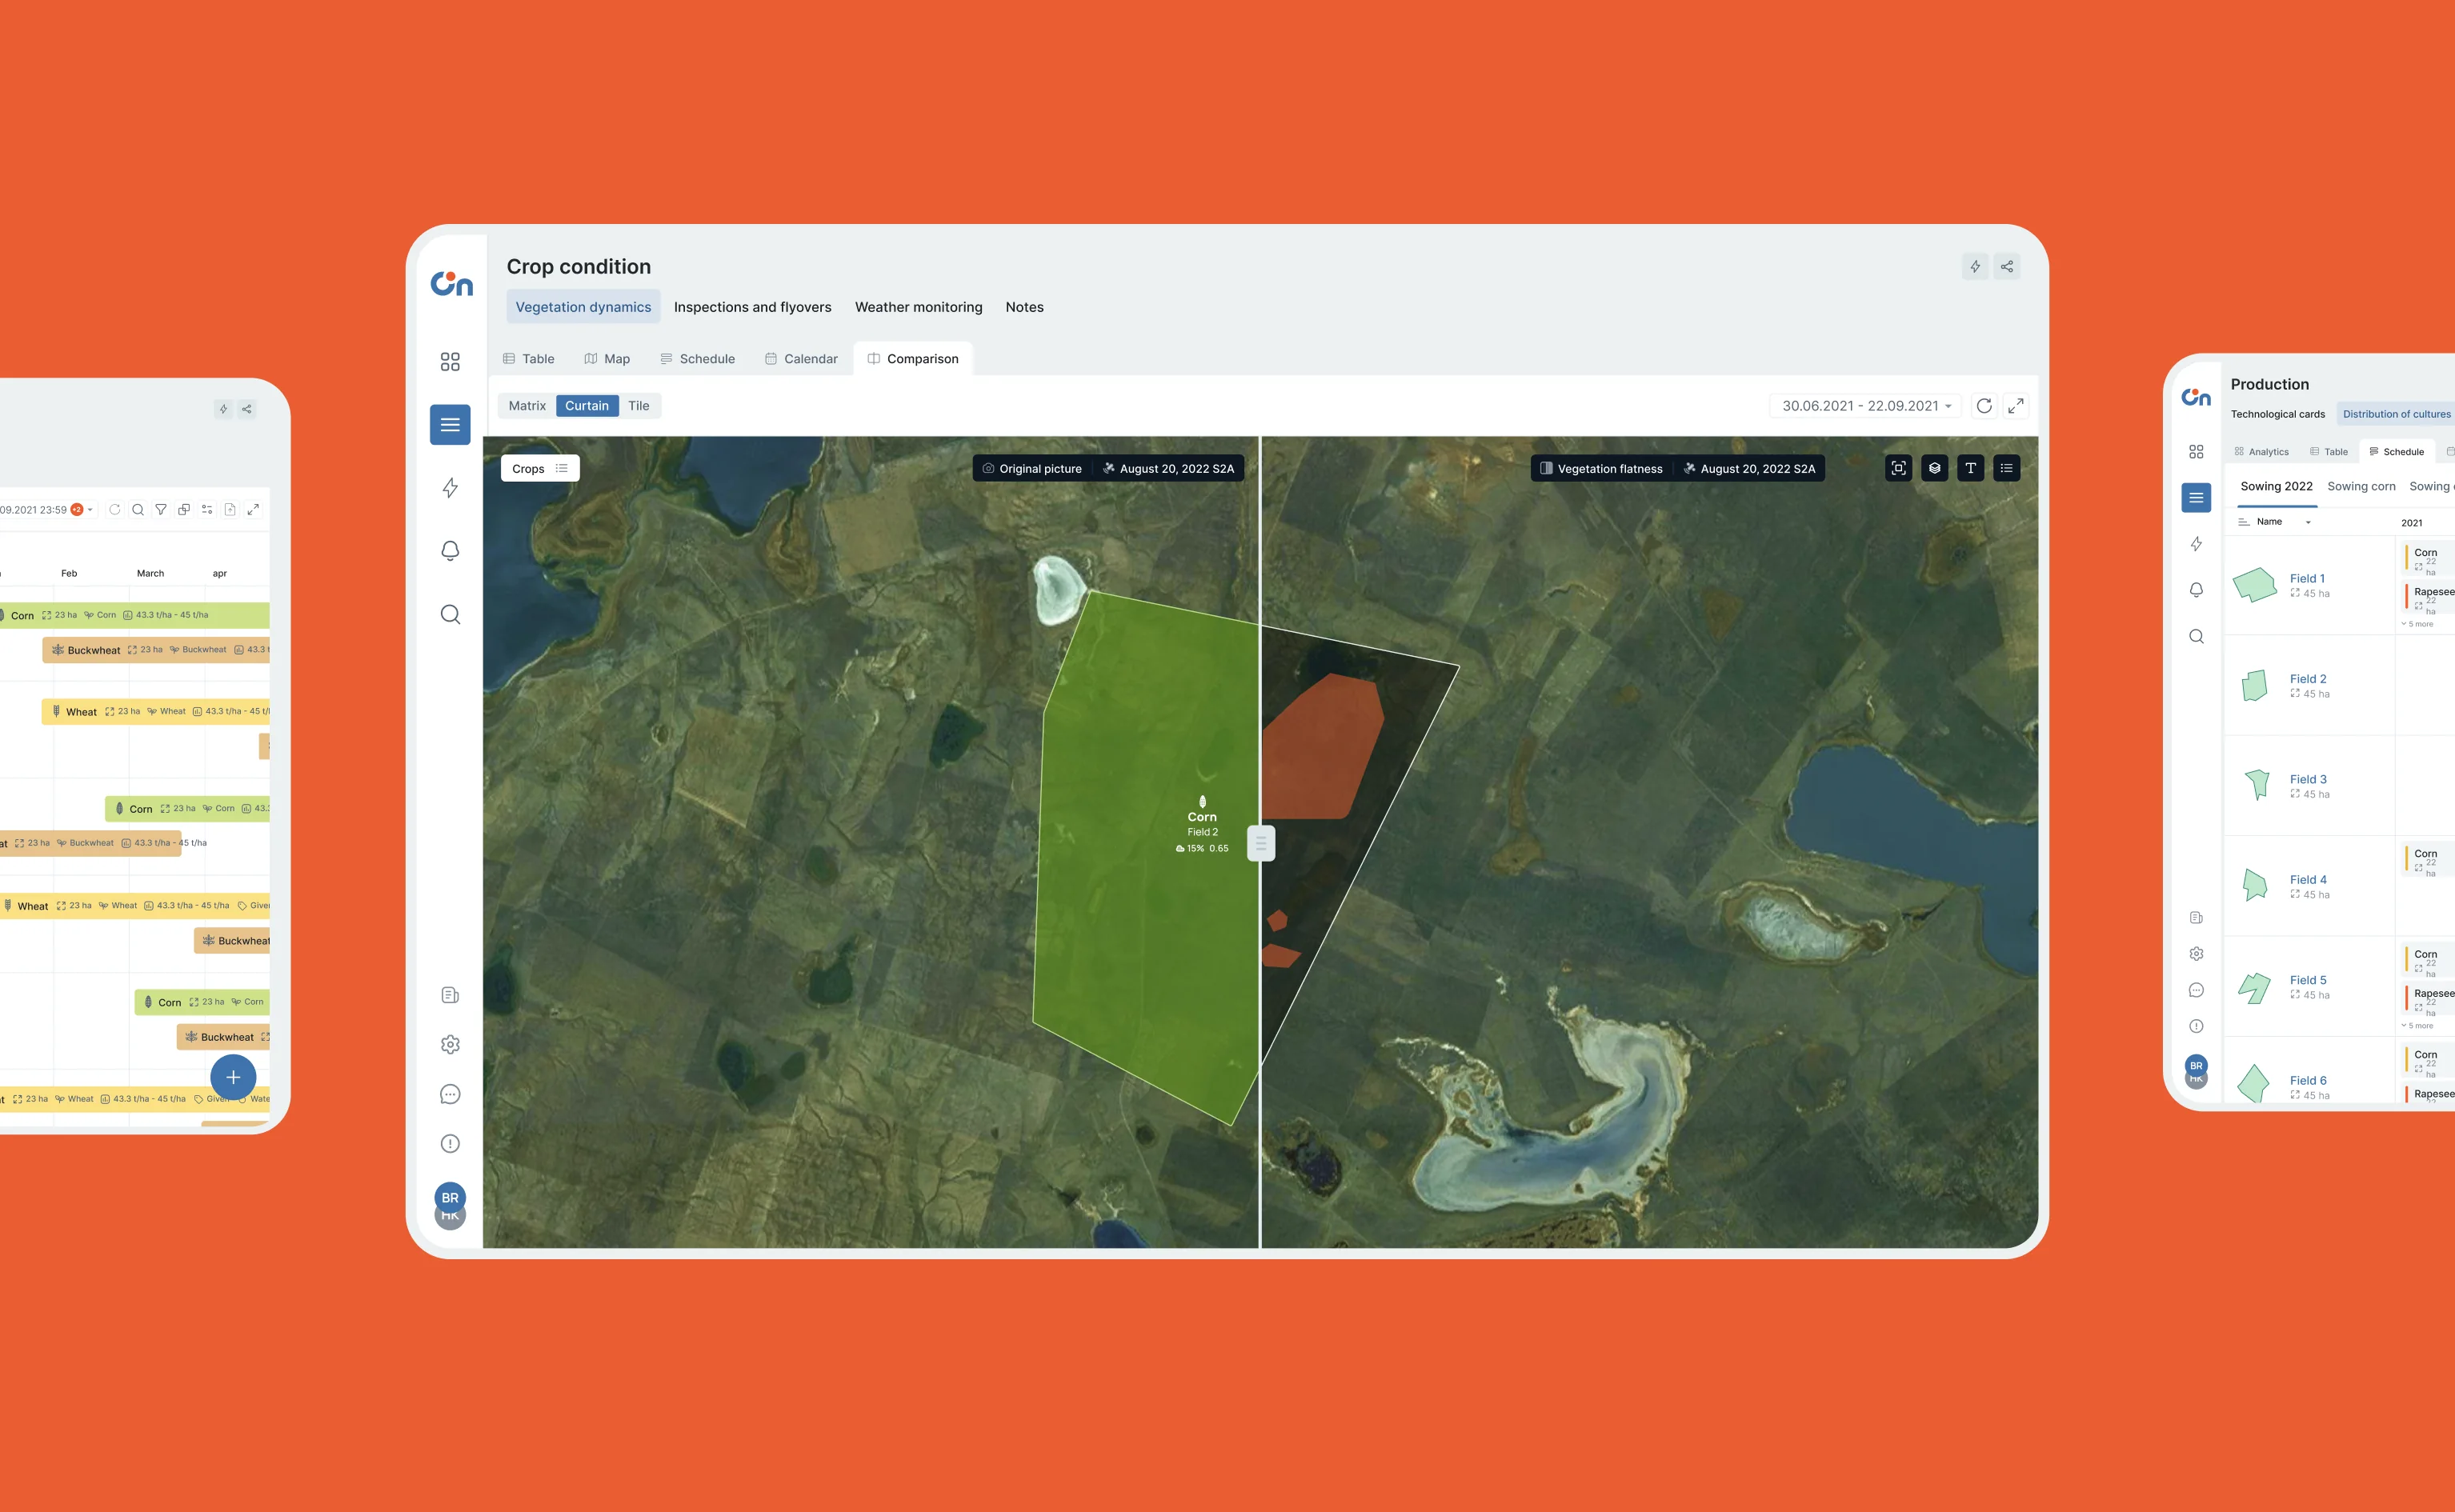Open the map layers tool
Viewport: 2455px width, 1512px height.
coord(1934,468)
